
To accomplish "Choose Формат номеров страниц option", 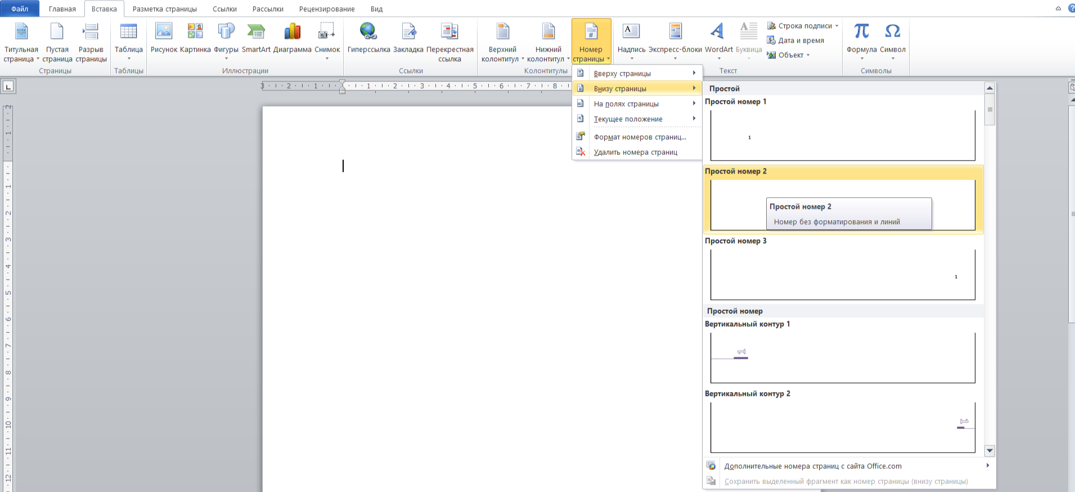I will (640, 137).
